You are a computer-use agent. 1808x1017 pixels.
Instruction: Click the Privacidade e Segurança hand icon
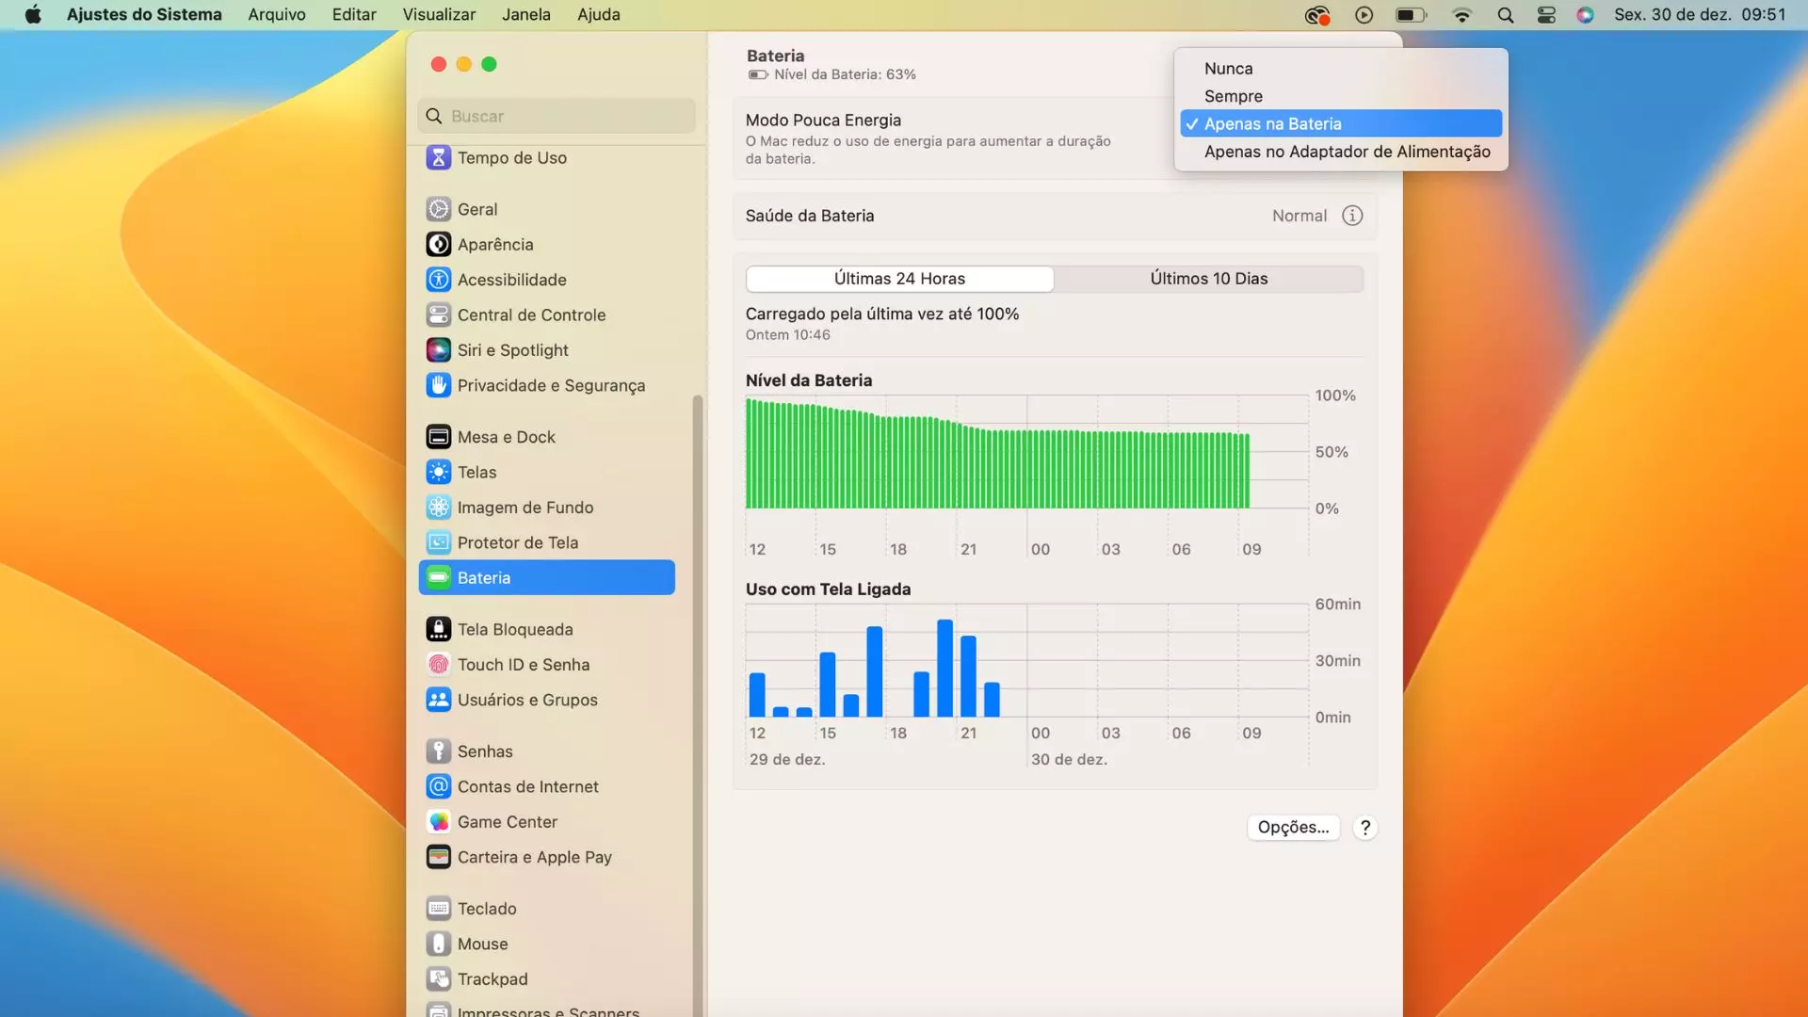(438, 385)
